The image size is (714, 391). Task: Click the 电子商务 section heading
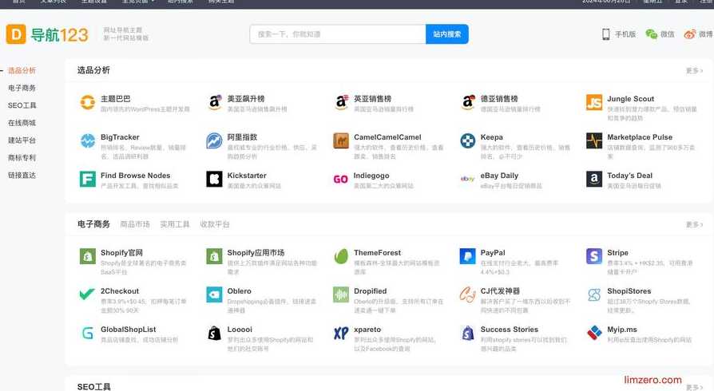point(93,224)
